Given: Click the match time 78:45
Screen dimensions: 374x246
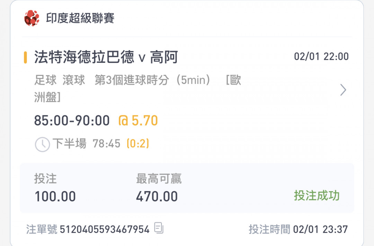Looking at the screenshot, I should click(x=106, y=144).
